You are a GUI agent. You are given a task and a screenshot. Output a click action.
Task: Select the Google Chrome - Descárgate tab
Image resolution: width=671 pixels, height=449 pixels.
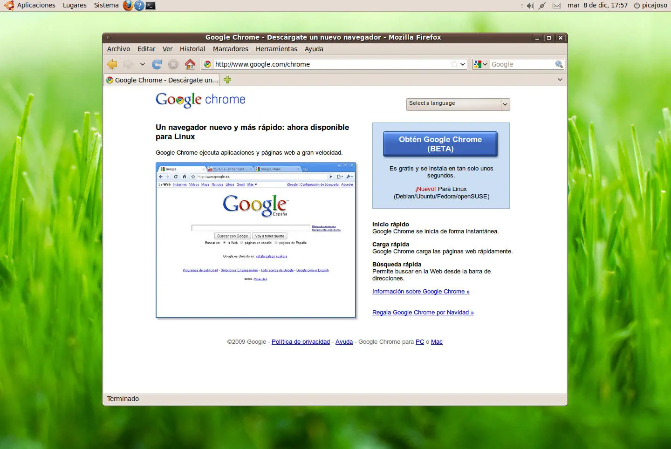click(162, 80)
